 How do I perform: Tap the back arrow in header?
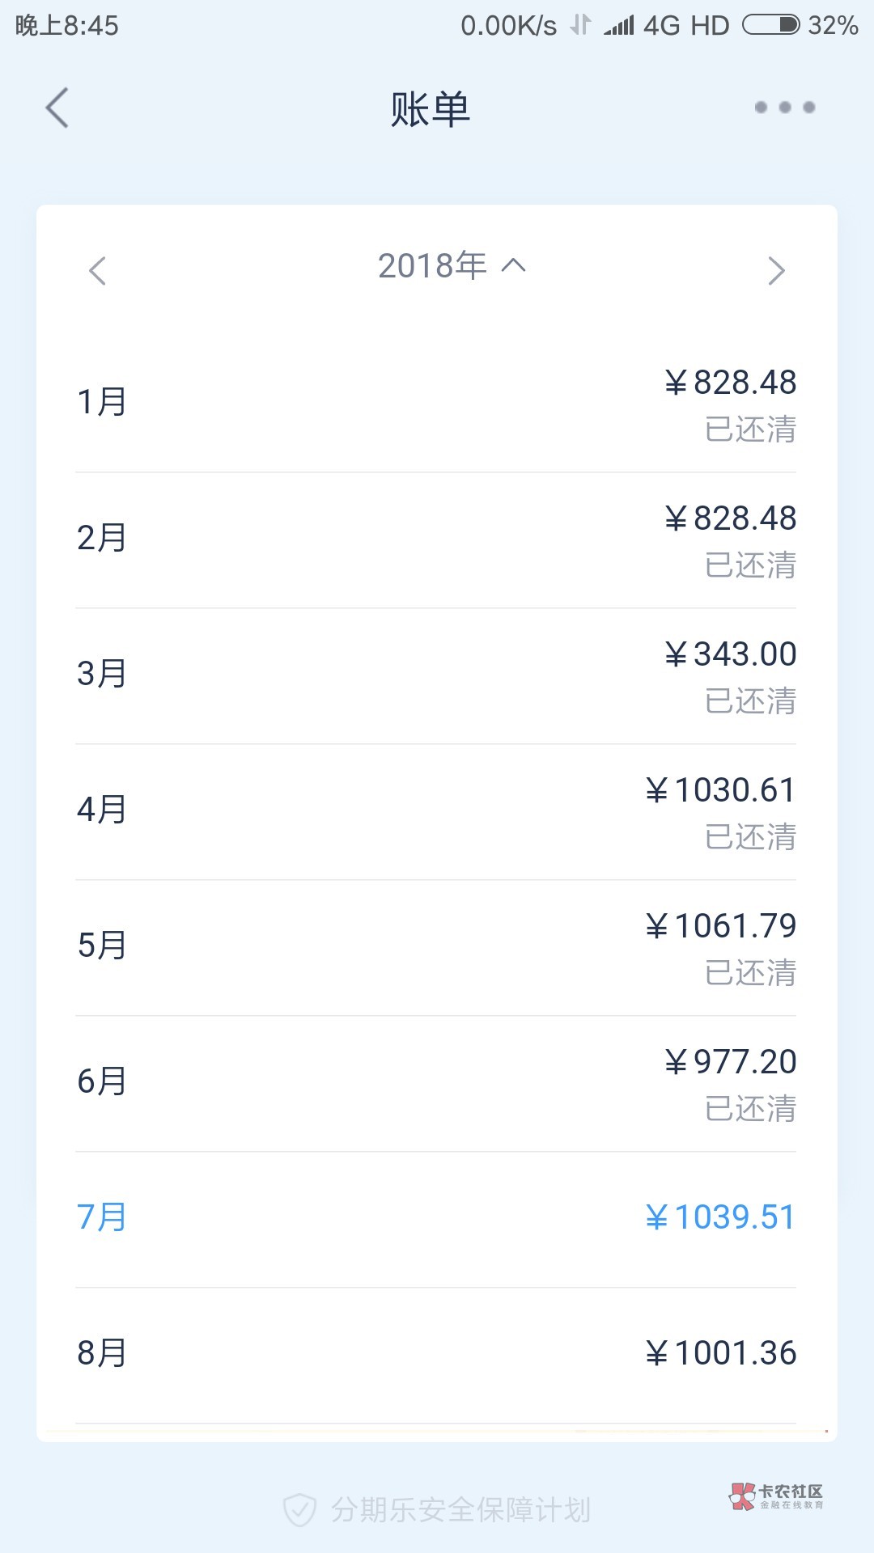click(x=57, y=108)
